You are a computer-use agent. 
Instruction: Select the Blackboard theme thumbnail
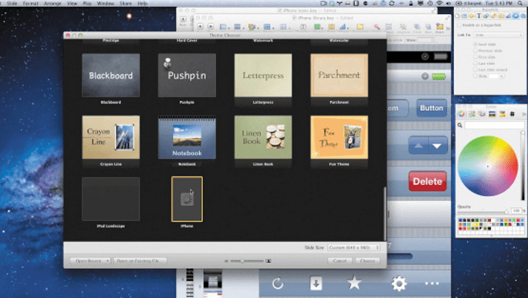click(x=110, y=76)
